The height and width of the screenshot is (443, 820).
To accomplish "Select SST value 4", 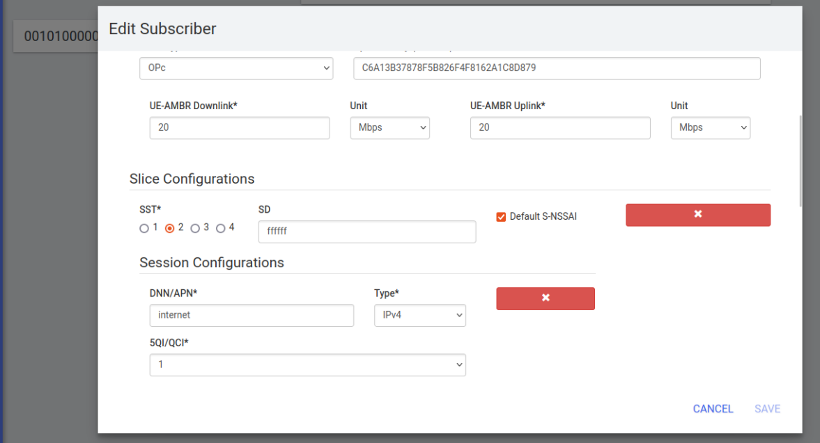I will click(x=221, y=227).
